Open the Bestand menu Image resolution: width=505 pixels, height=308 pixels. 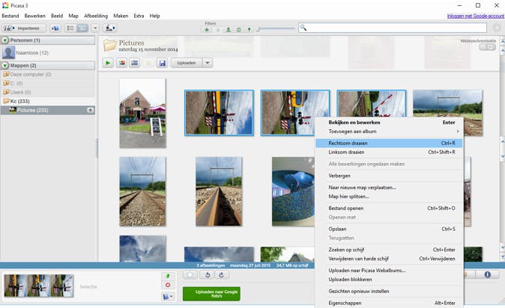tap(10, 16)
